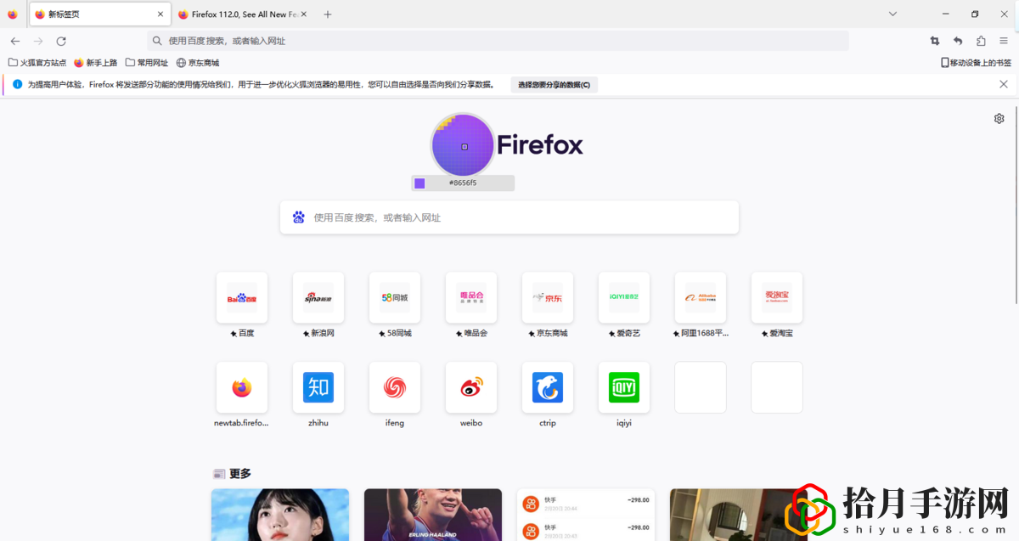Open the ctrip shortcut tile
The image size is (1019, 541).
548,388
